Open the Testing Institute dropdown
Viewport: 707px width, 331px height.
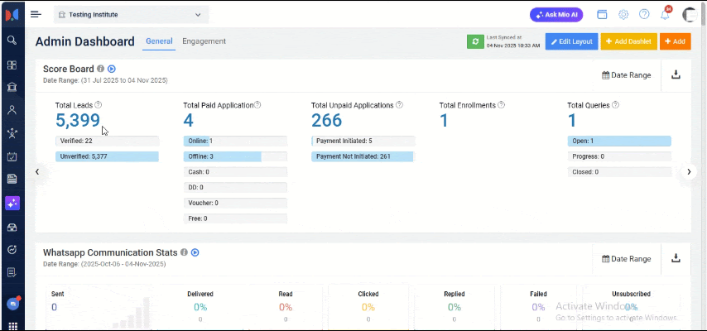(x=131, y=14)
